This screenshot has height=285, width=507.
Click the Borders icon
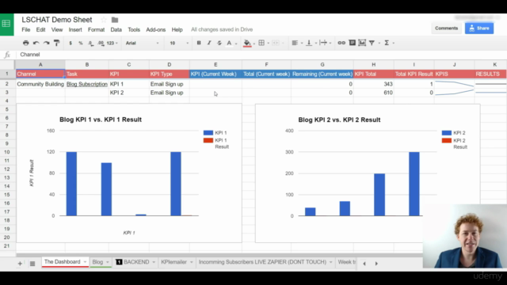coord(261,43)
